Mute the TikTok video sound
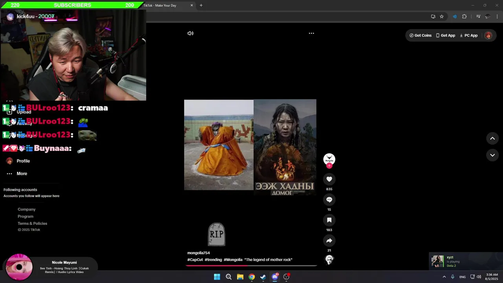This screenshot has height=283, width=503. point(191,33)
